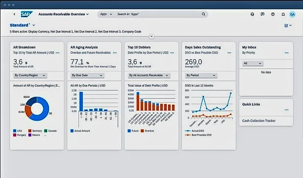Click the Canada legend green swatch
This screenshot has width=303, height=178.
[x=46, y=131]
